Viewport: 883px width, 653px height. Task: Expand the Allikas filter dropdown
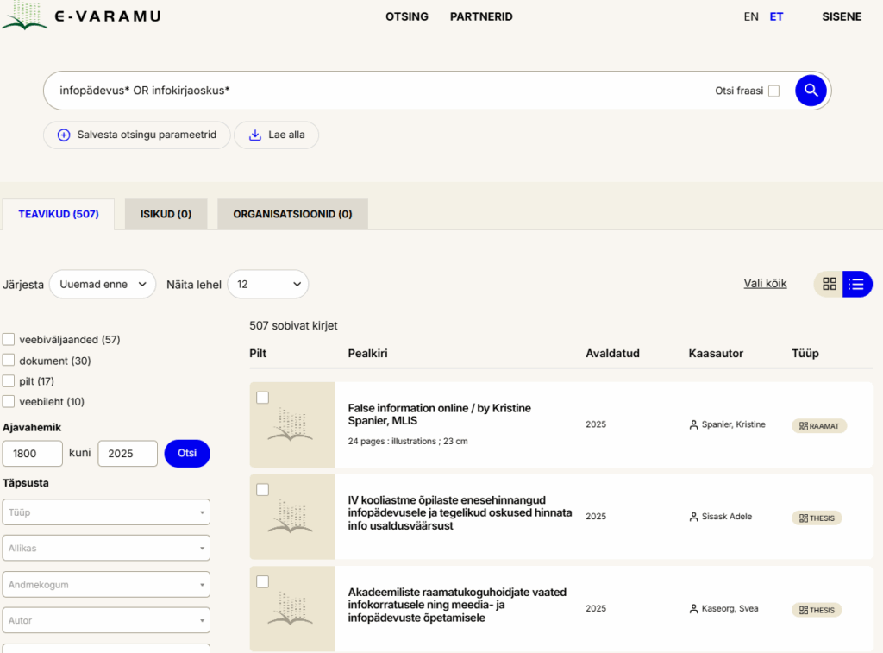pyautogui.click(x=106, y=548)
